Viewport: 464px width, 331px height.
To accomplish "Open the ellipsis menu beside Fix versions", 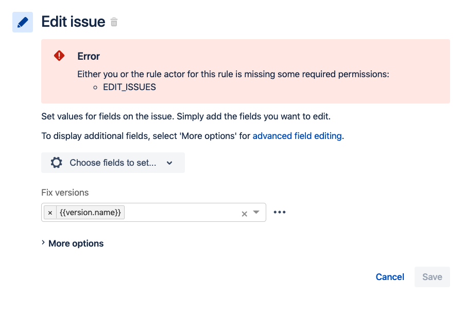I will click(x=280, y=212).
